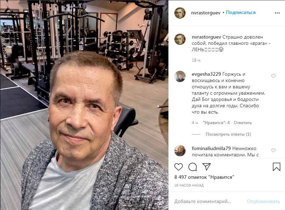Screen dimensions: 285x210
Task: Open fominaliudmila79's avatar picture
Action: 180,151
